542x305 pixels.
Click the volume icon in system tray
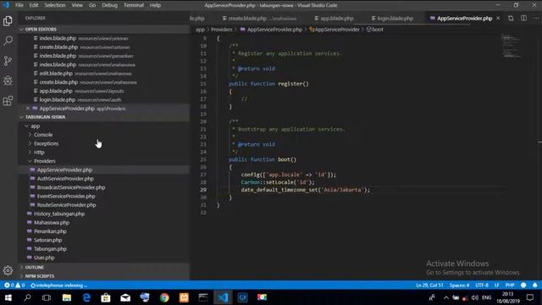pos(475,297)
